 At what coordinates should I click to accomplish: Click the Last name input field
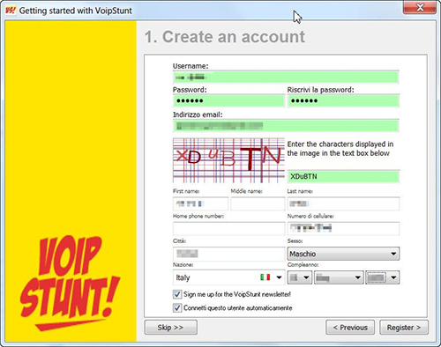tap(343, 203)
